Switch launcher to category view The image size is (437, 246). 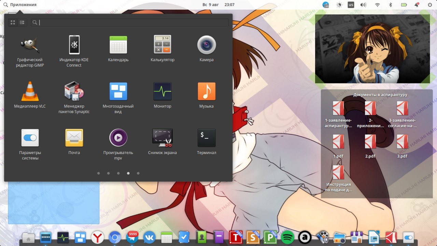[22, 23]
